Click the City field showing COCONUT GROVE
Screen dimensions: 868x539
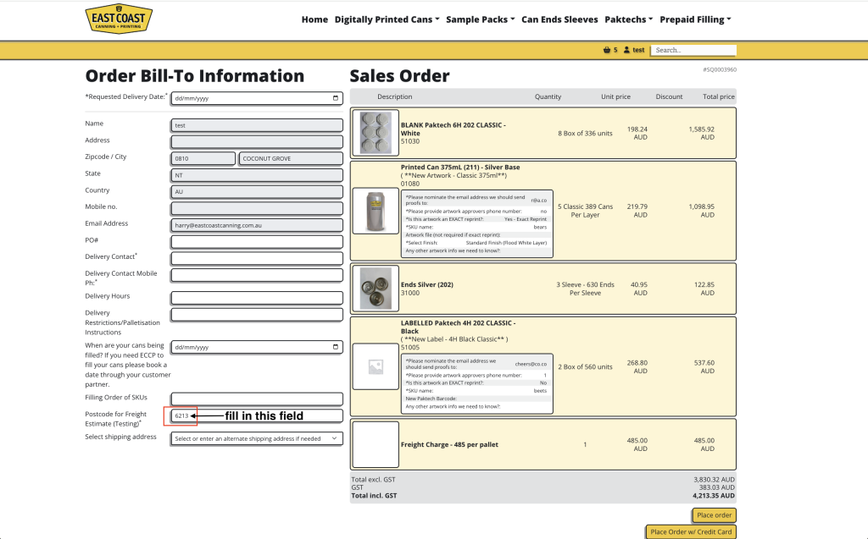[x=292, y=159]
